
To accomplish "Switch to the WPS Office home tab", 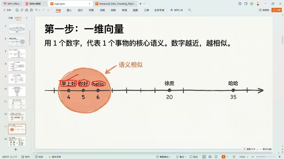I will pos(12,4).
